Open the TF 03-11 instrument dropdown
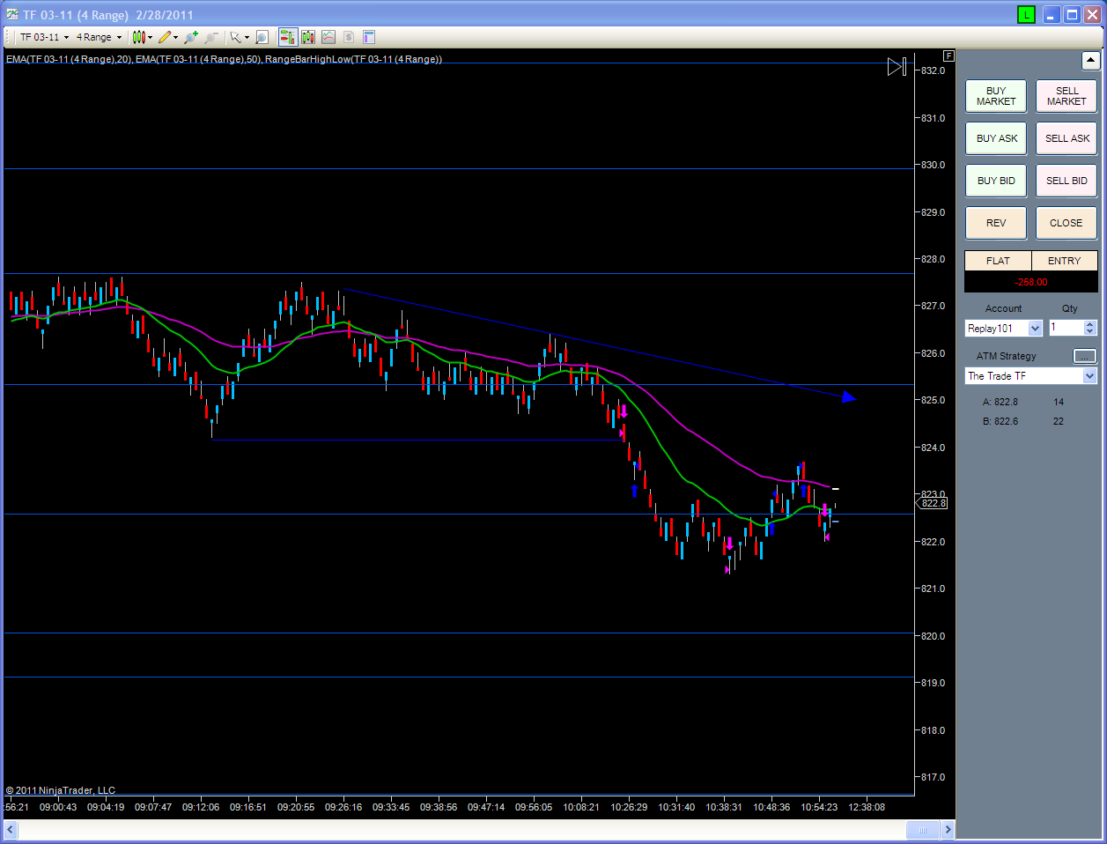Screen dimensions: 1107x844 tap(44, 37)
